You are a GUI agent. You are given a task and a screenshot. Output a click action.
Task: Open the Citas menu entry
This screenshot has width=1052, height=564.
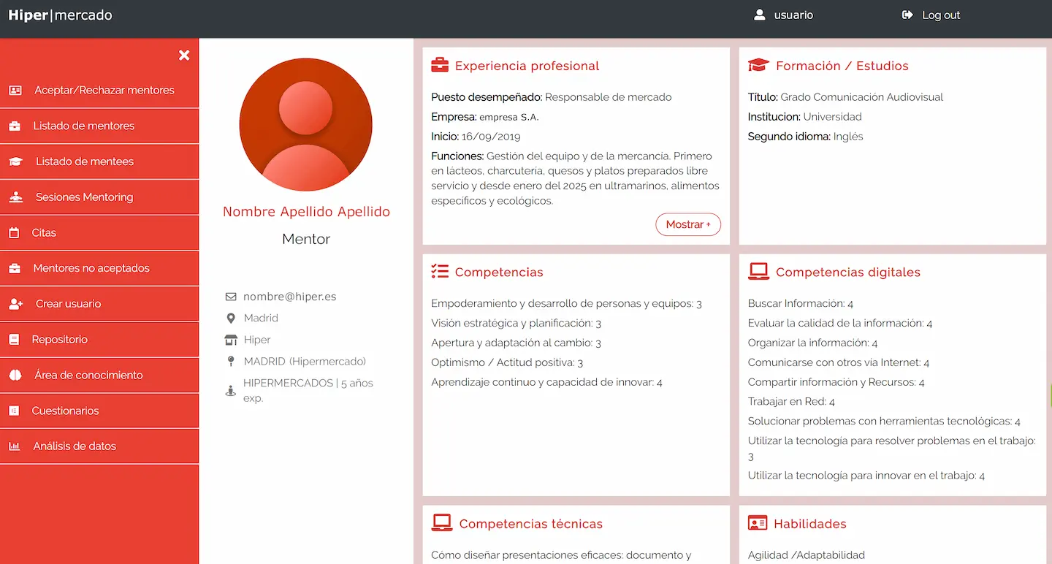(x=99, y=233)
